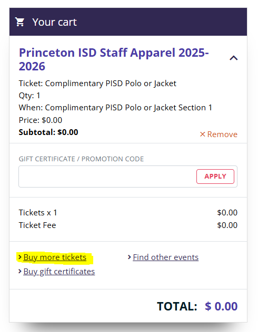
Task: Click the arrow before Buy more tickets
Action: point(20,257)
